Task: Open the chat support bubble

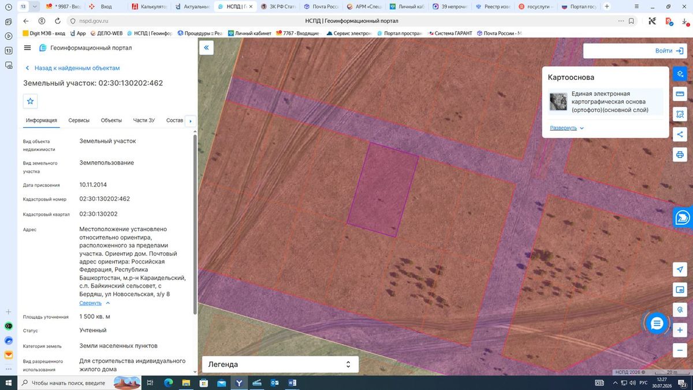Action: [657, 324]
